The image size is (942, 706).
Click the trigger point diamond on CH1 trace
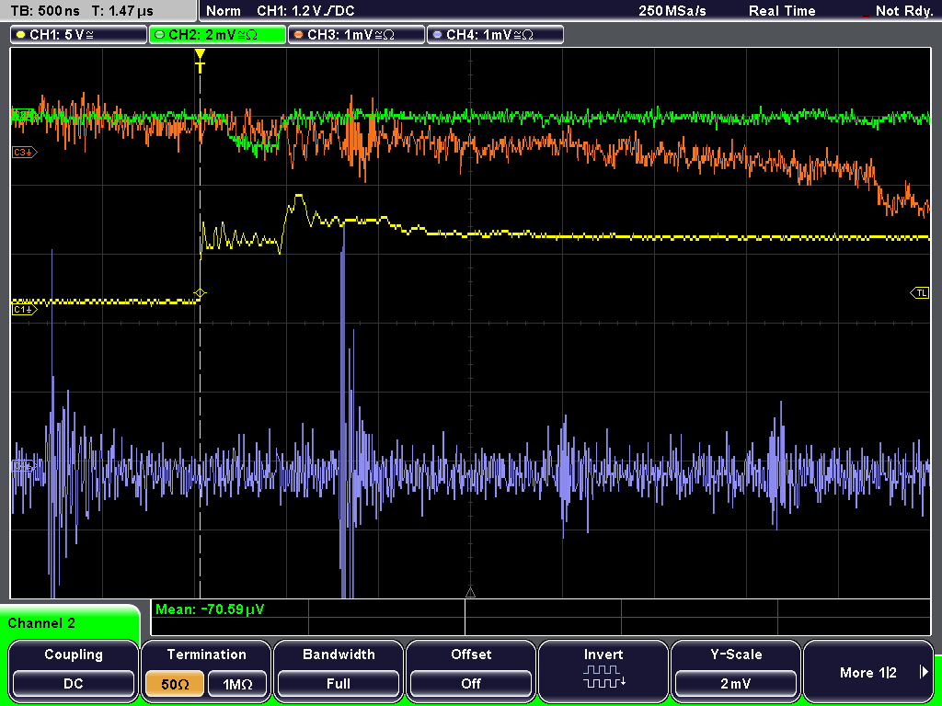click(x=200, y=293)
